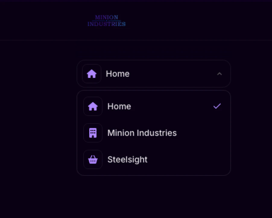Select Minion Industries from the menu
Viewport: 272px width, 218px height.
[x=142, y=133]
